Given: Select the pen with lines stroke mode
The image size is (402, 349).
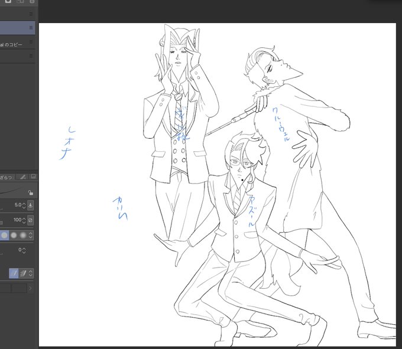Looking at the screenshot, I should click(23, 273).
